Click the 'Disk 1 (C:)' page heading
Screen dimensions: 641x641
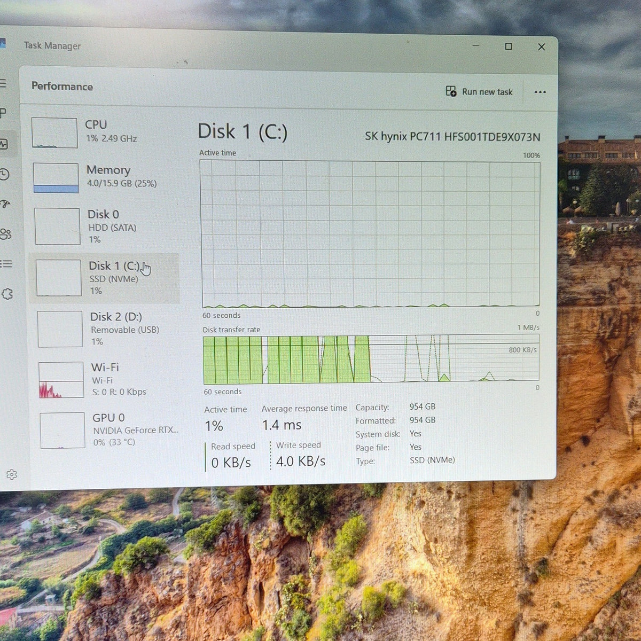point(243,131)
